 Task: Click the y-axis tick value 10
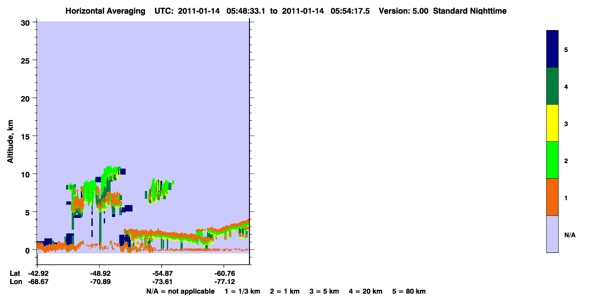[27, 174]
